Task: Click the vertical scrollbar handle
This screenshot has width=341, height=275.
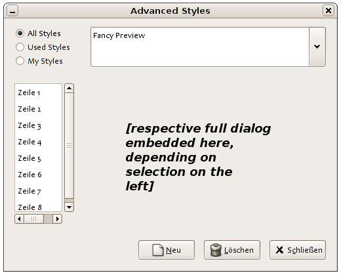Action: pyautogui.click(x=70, y=146)
